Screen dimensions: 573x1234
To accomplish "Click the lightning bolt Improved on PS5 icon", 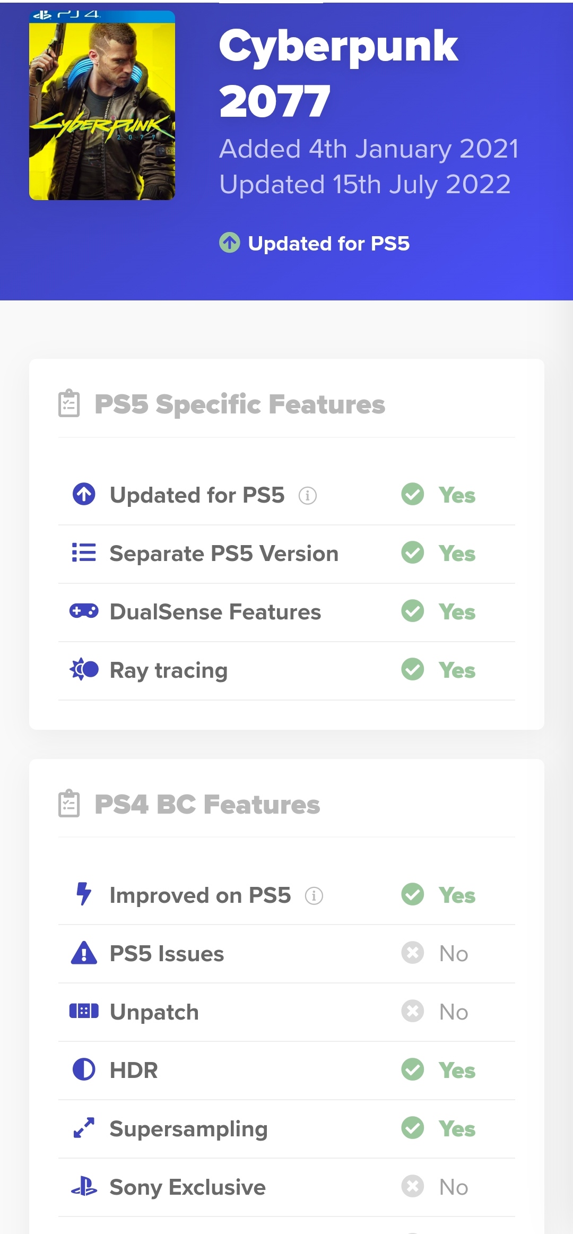I will [x=84, y=894].
